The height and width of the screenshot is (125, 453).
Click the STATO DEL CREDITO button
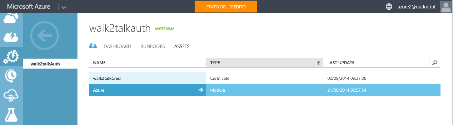pos(226,7)
